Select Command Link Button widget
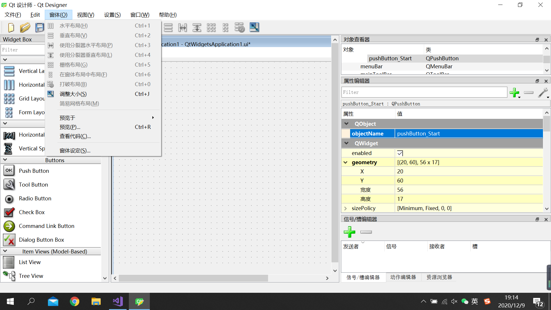The image size is (551, 310). tap(46, 226)
